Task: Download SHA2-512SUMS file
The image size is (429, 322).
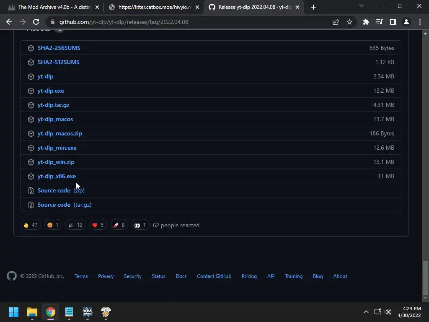Action: coord(59,62)
